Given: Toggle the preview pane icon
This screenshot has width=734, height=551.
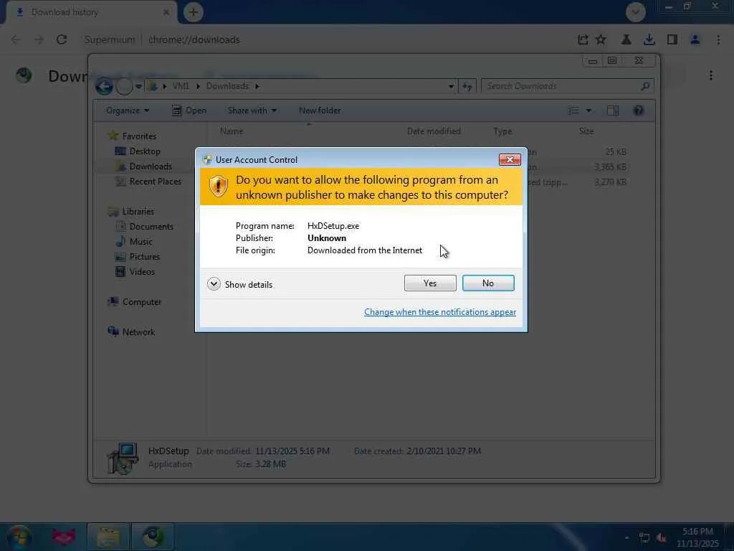Looking at the screenshot, I should pos(612,110).
